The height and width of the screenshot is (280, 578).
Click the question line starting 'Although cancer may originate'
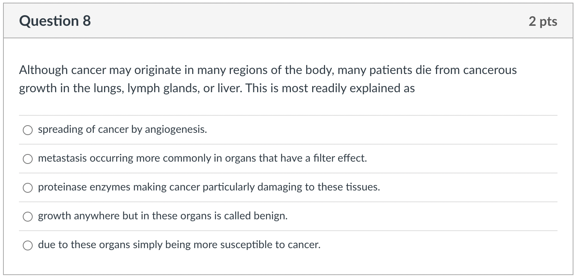(x=268, y=70)
